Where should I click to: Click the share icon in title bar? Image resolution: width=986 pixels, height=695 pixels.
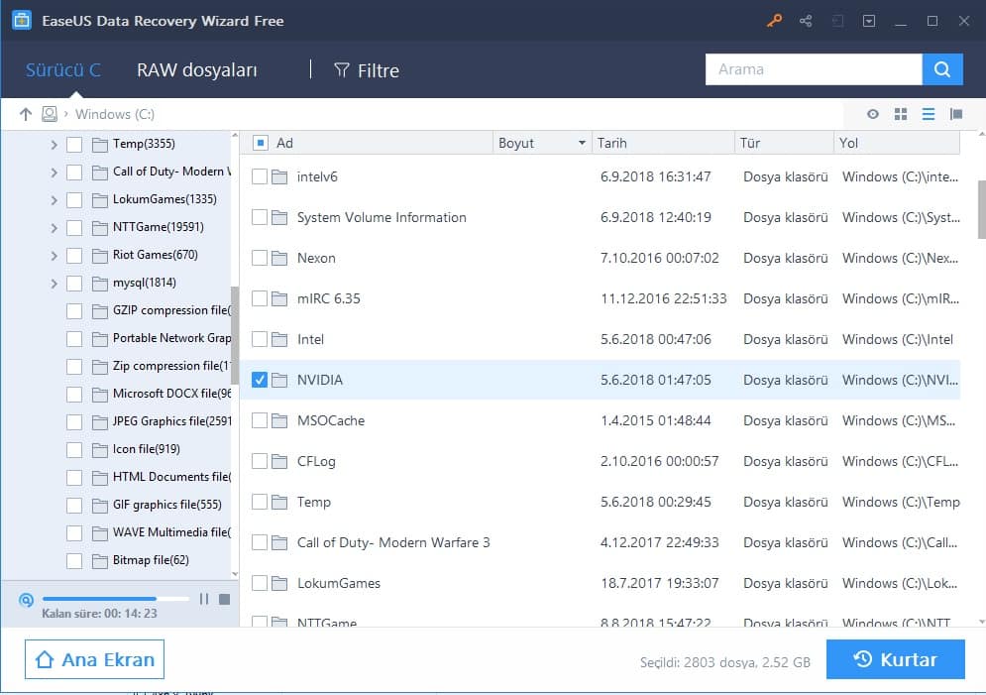coord(806,21)
